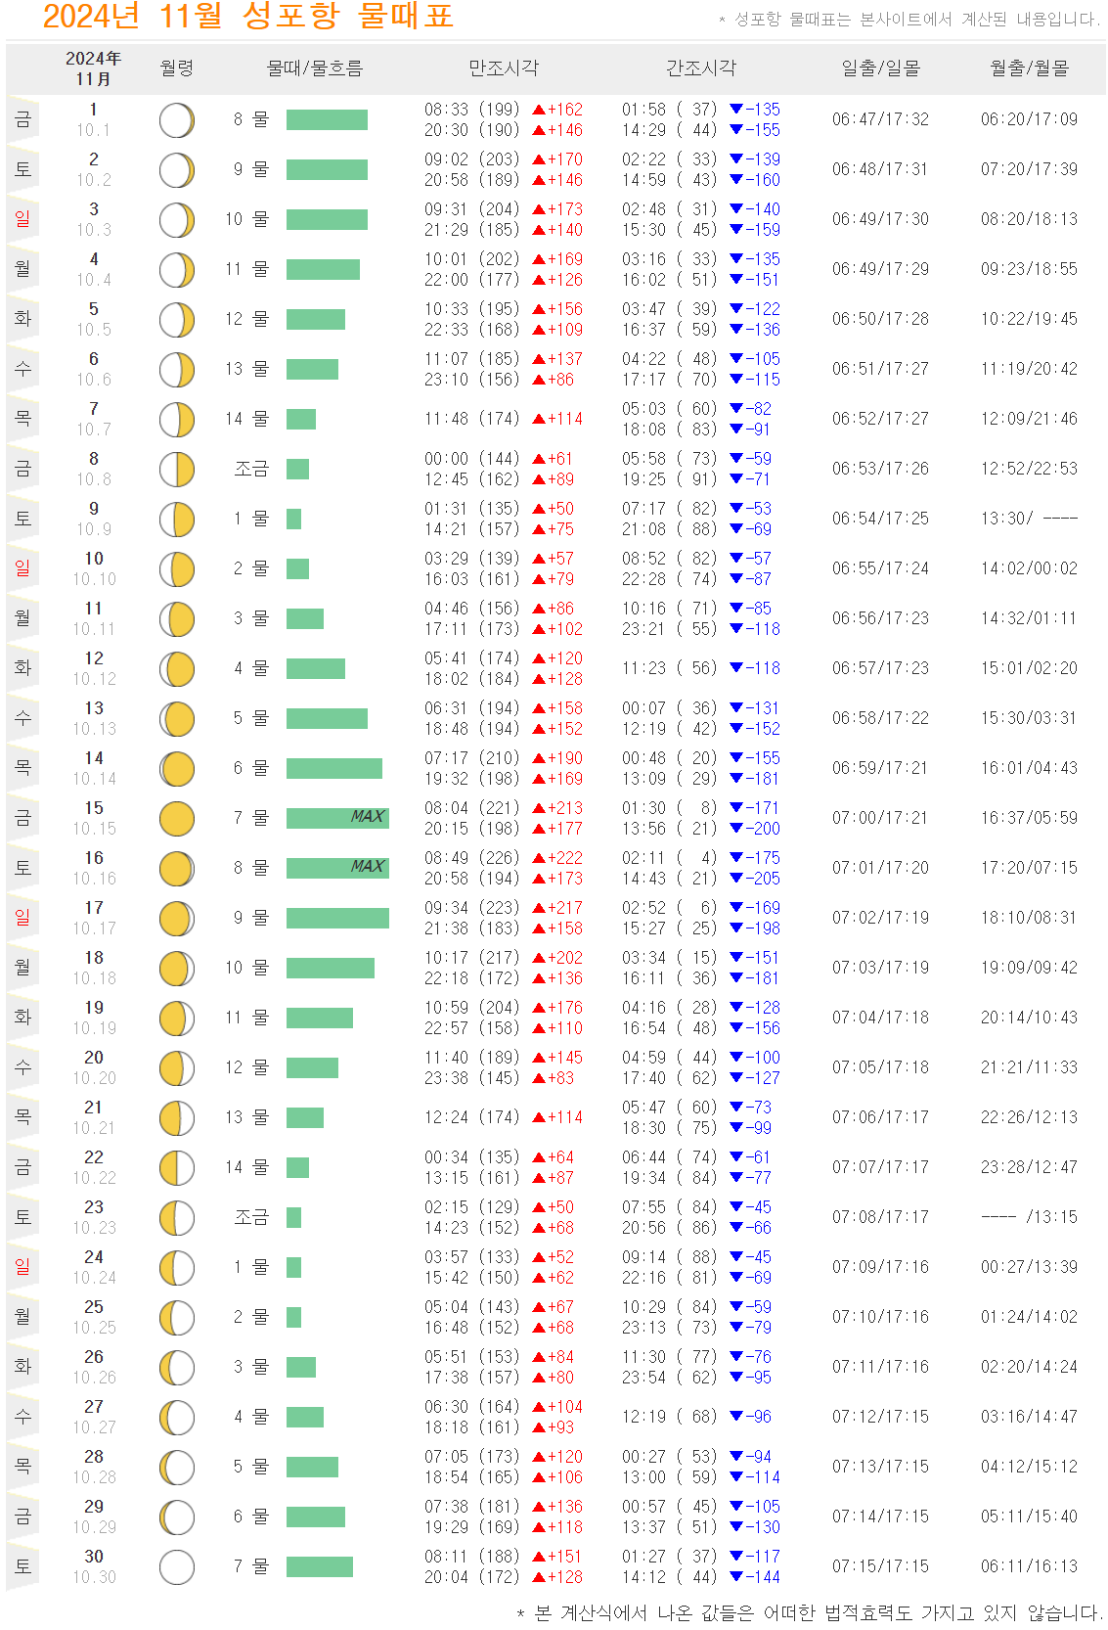Click the moon phase icon for November 3
The width and height of the screenshot is (1108, 1630).
coord(177,220)
